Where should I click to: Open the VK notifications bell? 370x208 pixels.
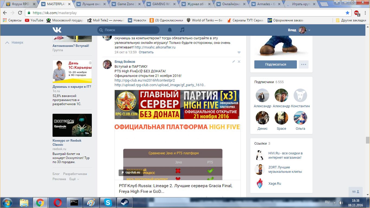click(170, 30)
